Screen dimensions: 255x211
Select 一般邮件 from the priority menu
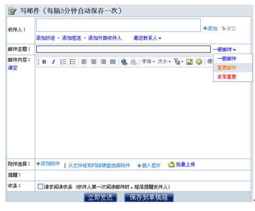tap(227, 58)
